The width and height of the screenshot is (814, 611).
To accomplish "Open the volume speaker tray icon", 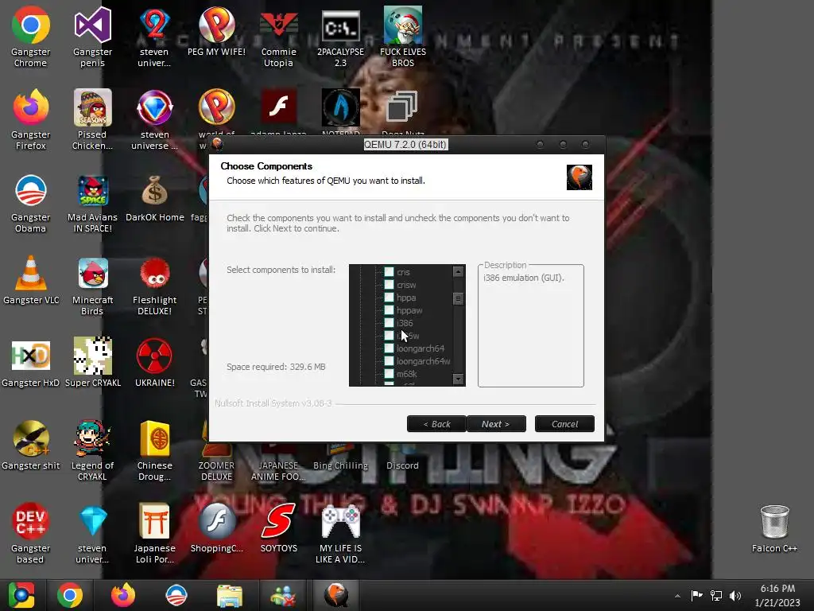I will 735,596.
